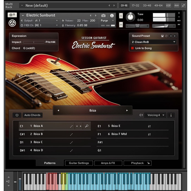Toggle the power button beside Auto Chords
This screenshot has width=191, height=191.
point(17,115)
